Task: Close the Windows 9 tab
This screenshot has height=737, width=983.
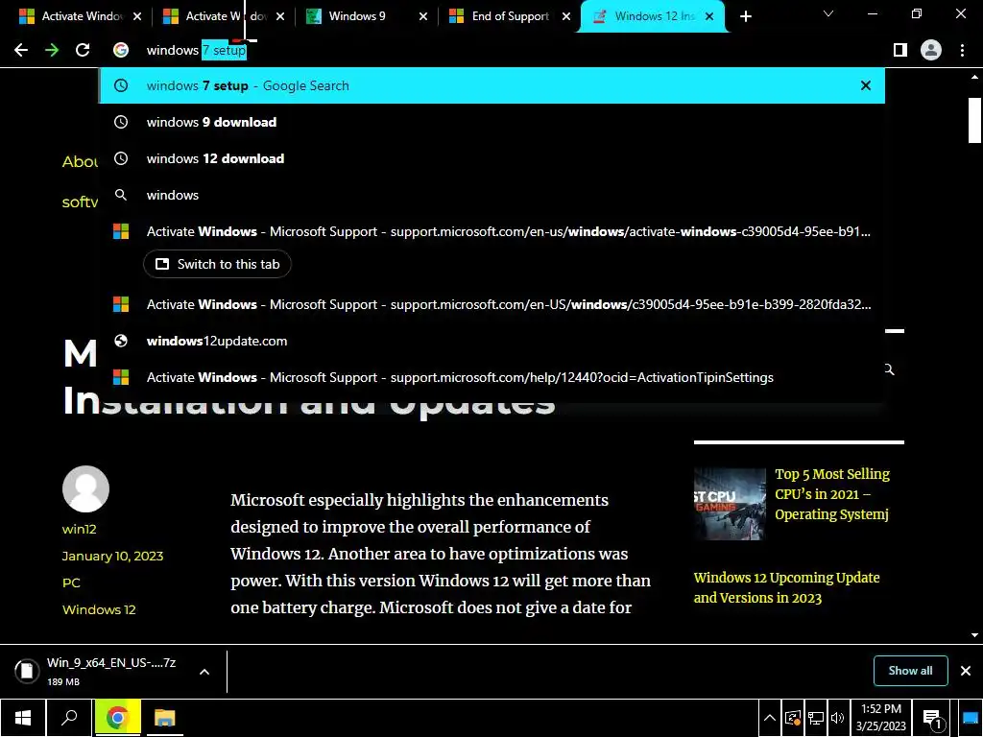Action: pos(423,17)
